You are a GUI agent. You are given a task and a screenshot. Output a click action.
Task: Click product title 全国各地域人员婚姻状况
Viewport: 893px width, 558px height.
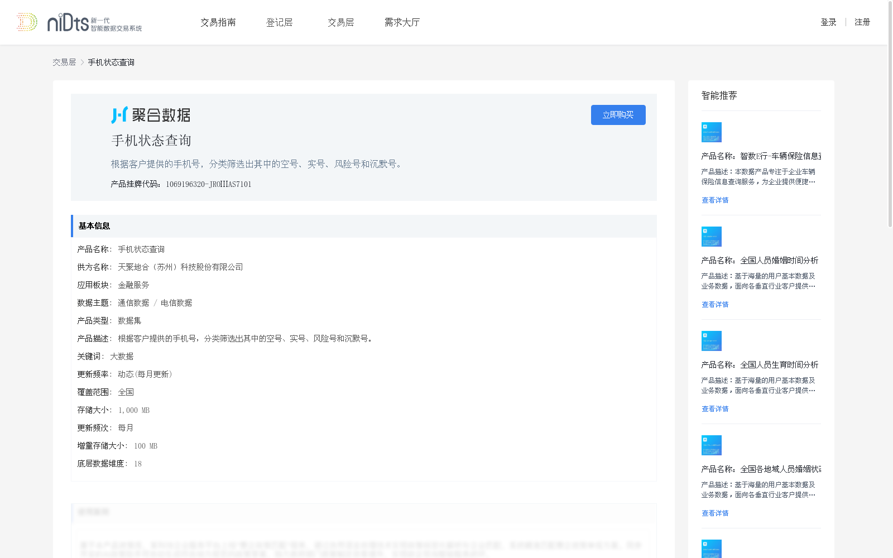761,469
